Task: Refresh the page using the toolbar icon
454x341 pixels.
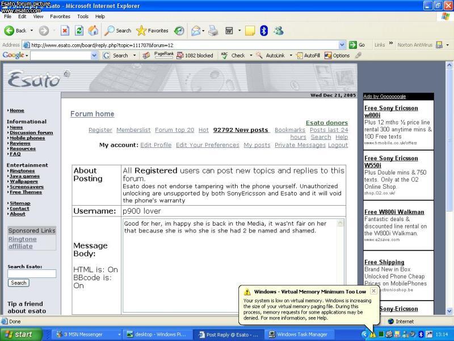Action: [79, 31]
